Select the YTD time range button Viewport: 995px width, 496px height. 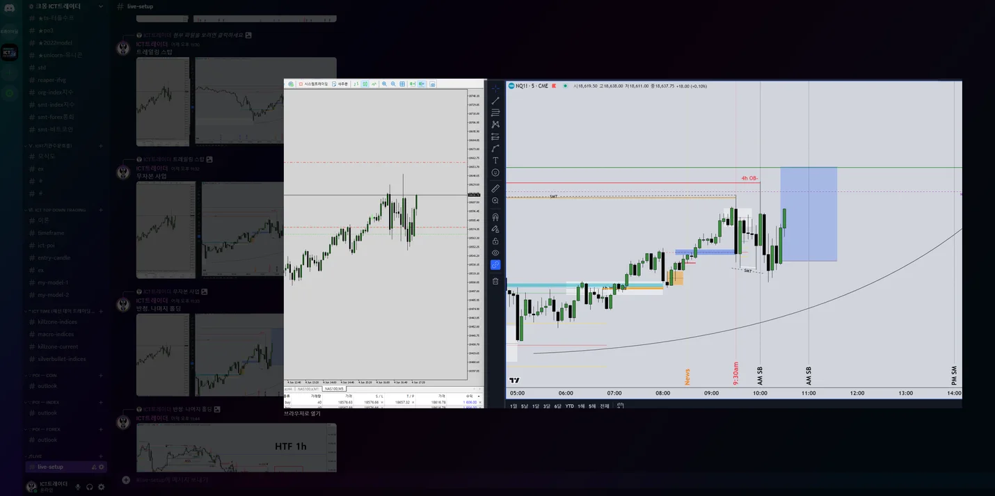(x=569, y=406)
